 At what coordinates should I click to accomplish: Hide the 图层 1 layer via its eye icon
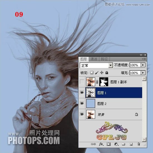click(x=82, y=92)
